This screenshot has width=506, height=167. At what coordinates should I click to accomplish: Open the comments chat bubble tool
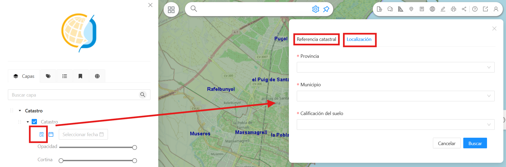pyautogui.click(x=390, y=9)
